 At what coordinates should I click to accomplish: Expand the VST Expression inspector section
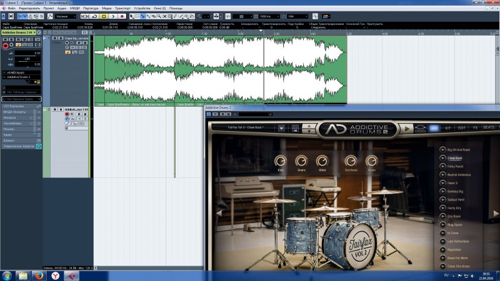21,106
